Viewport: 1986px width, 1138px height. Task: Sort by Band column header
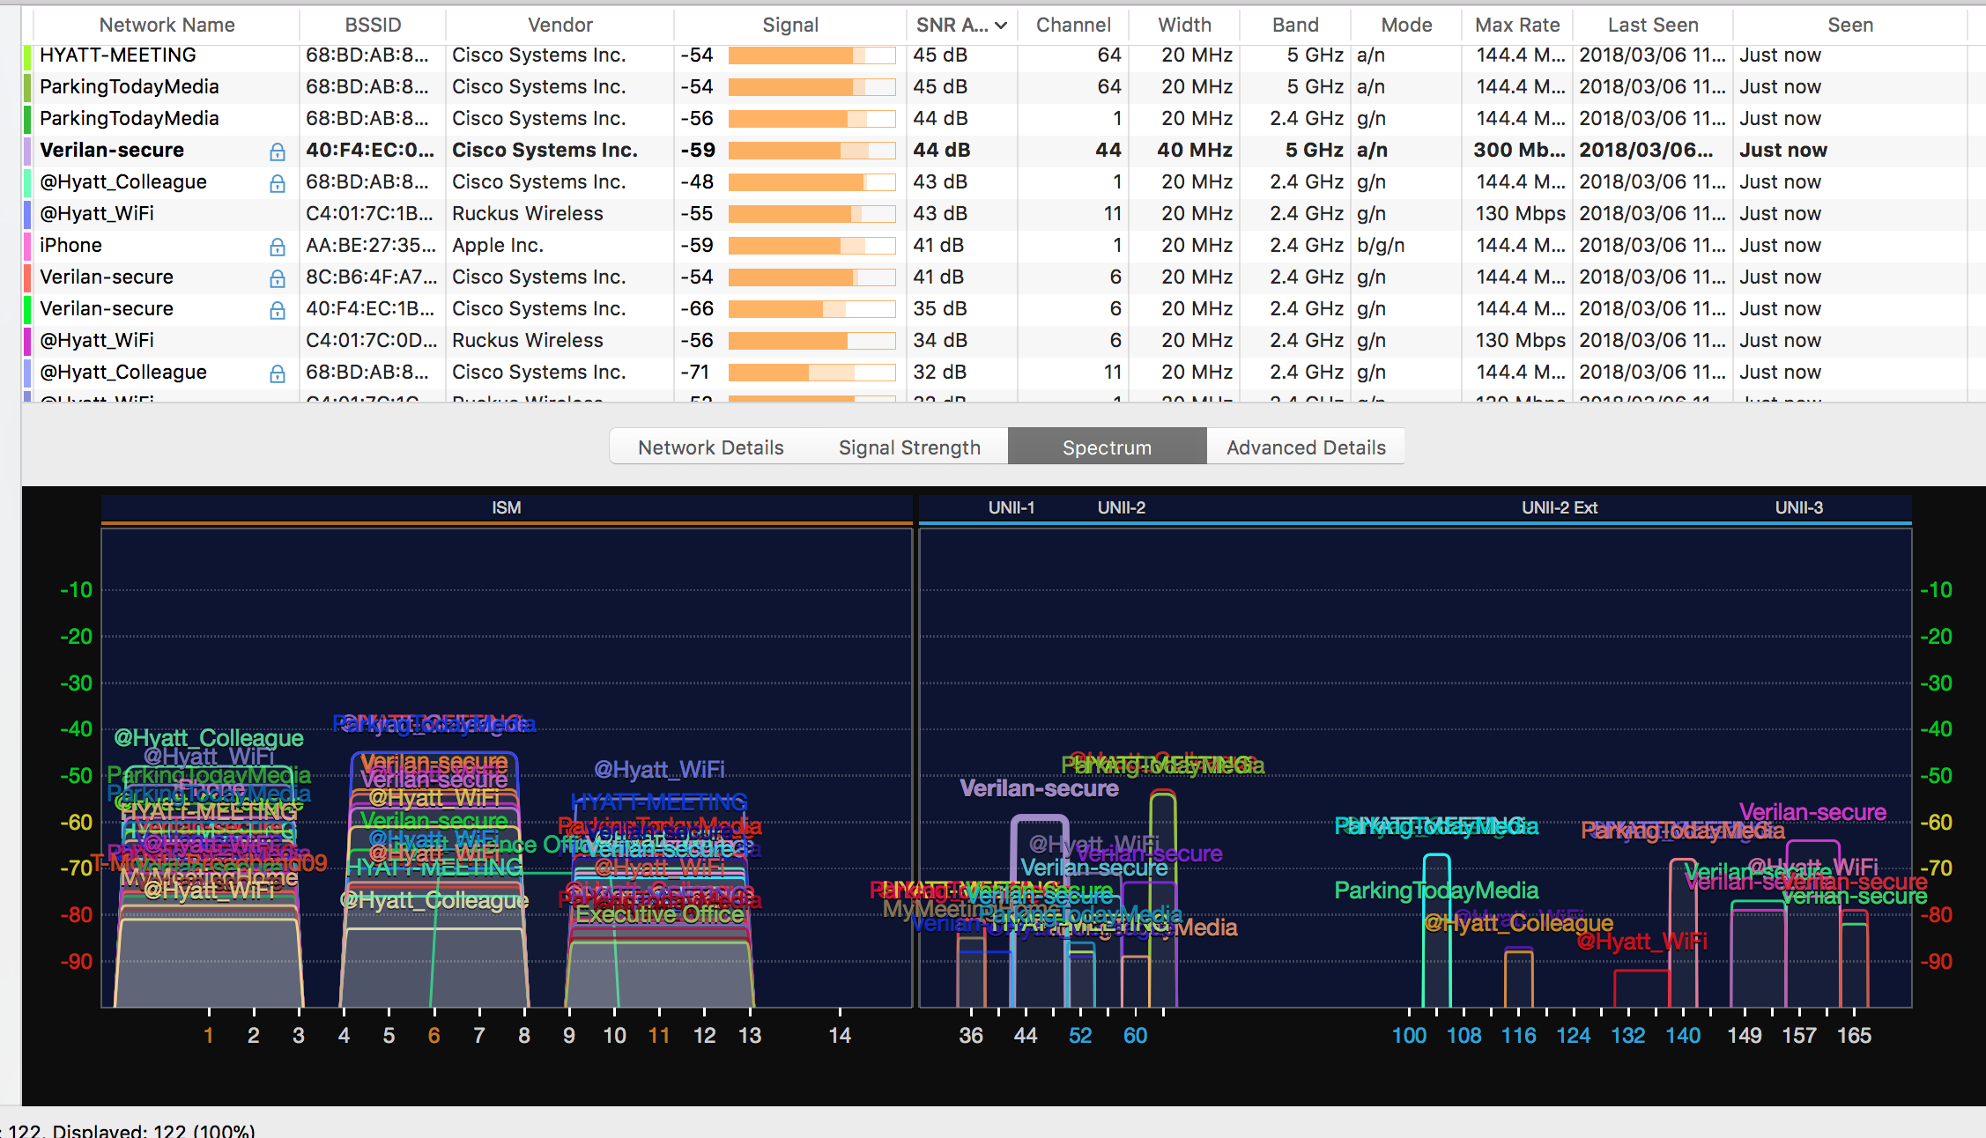tap(1295, 26)
